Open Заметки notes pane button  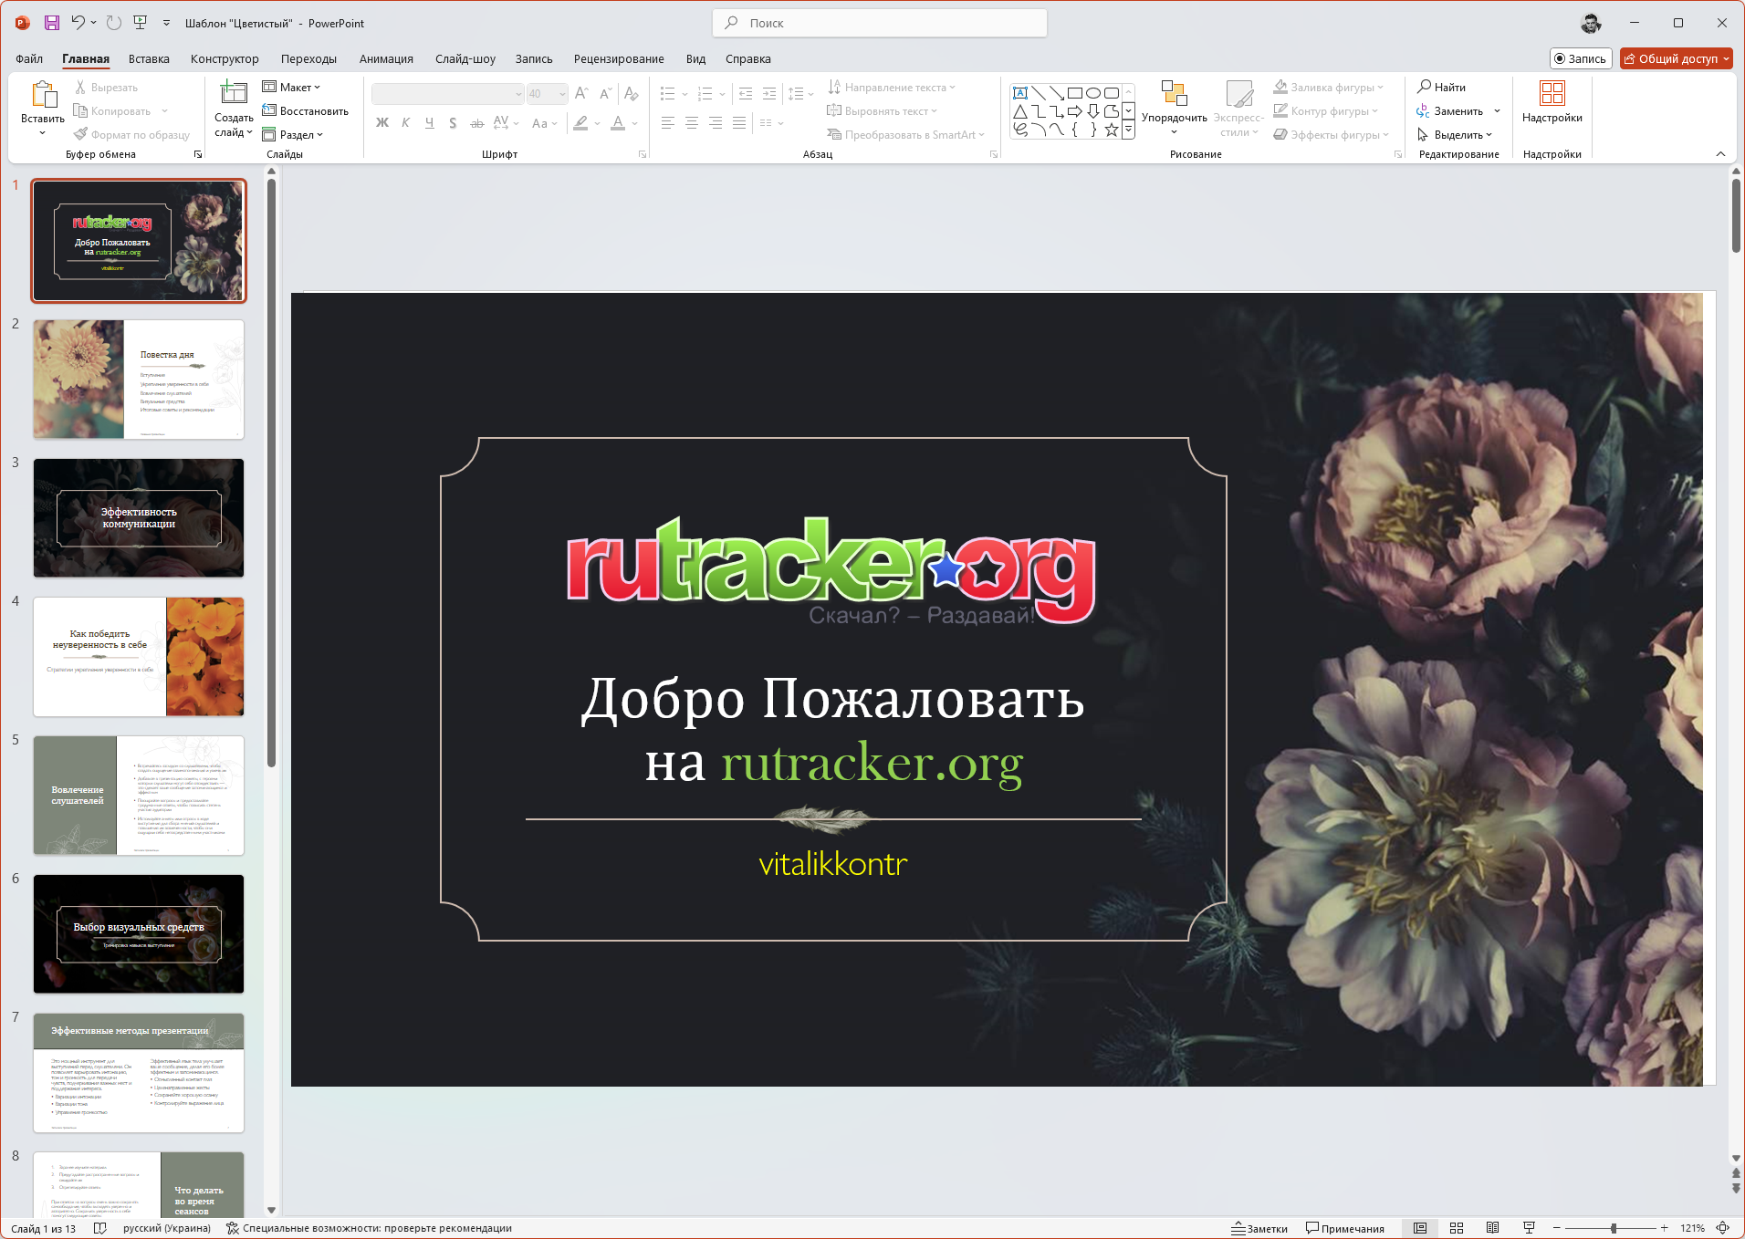point(1259,1228)
